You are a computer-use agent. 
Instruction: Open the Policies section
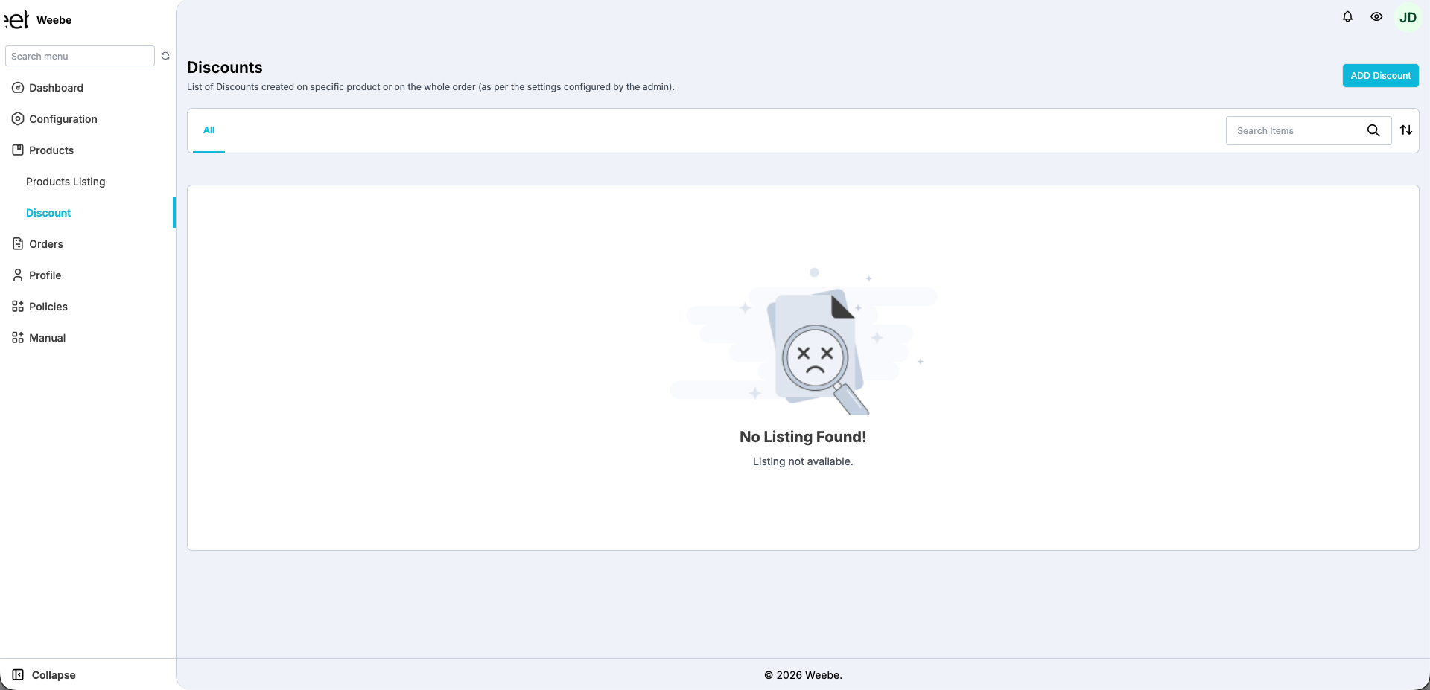coord(48,307)
